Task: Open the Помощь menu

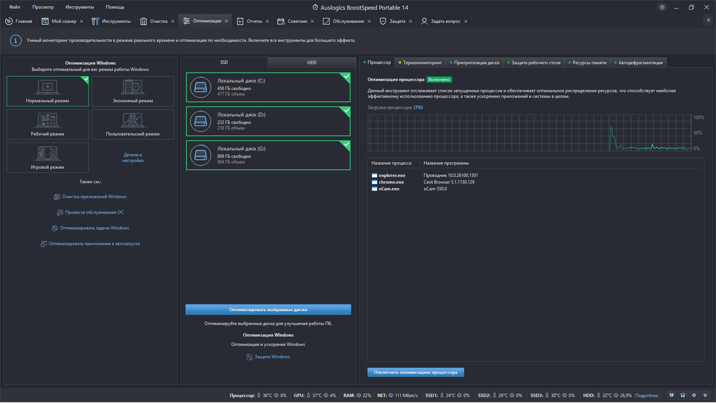Action: 115,7
